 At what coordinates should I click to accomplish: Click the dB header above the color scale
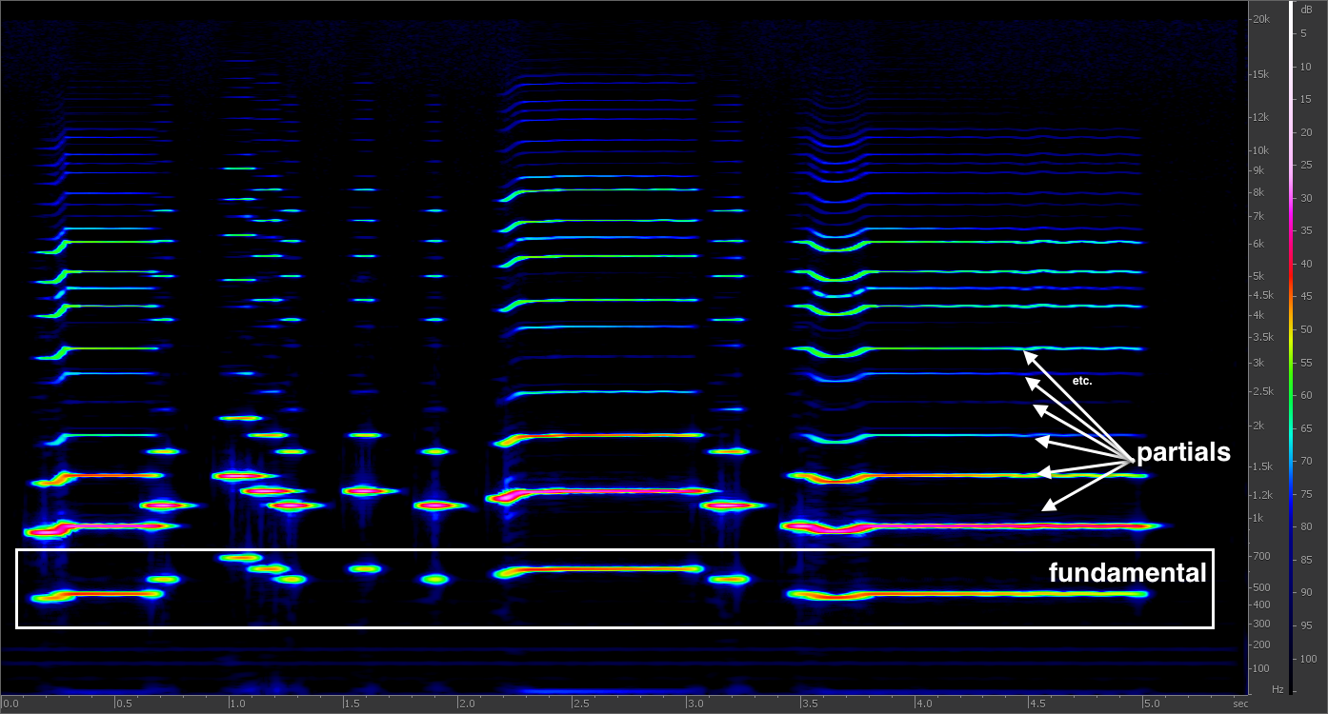click(x=1308, y=11)
